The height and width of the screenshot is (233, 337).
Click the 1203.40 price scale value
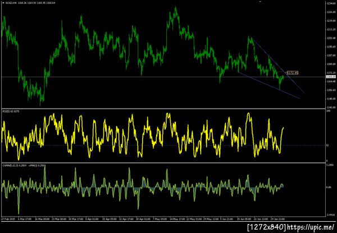pyautogui.click(x=331, y=38)
